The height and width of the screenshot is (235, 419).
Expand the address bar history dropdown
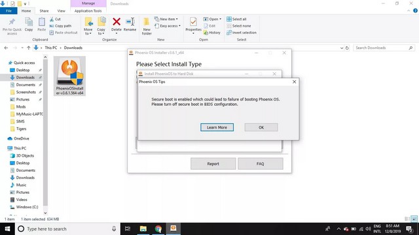coord(342,48)
